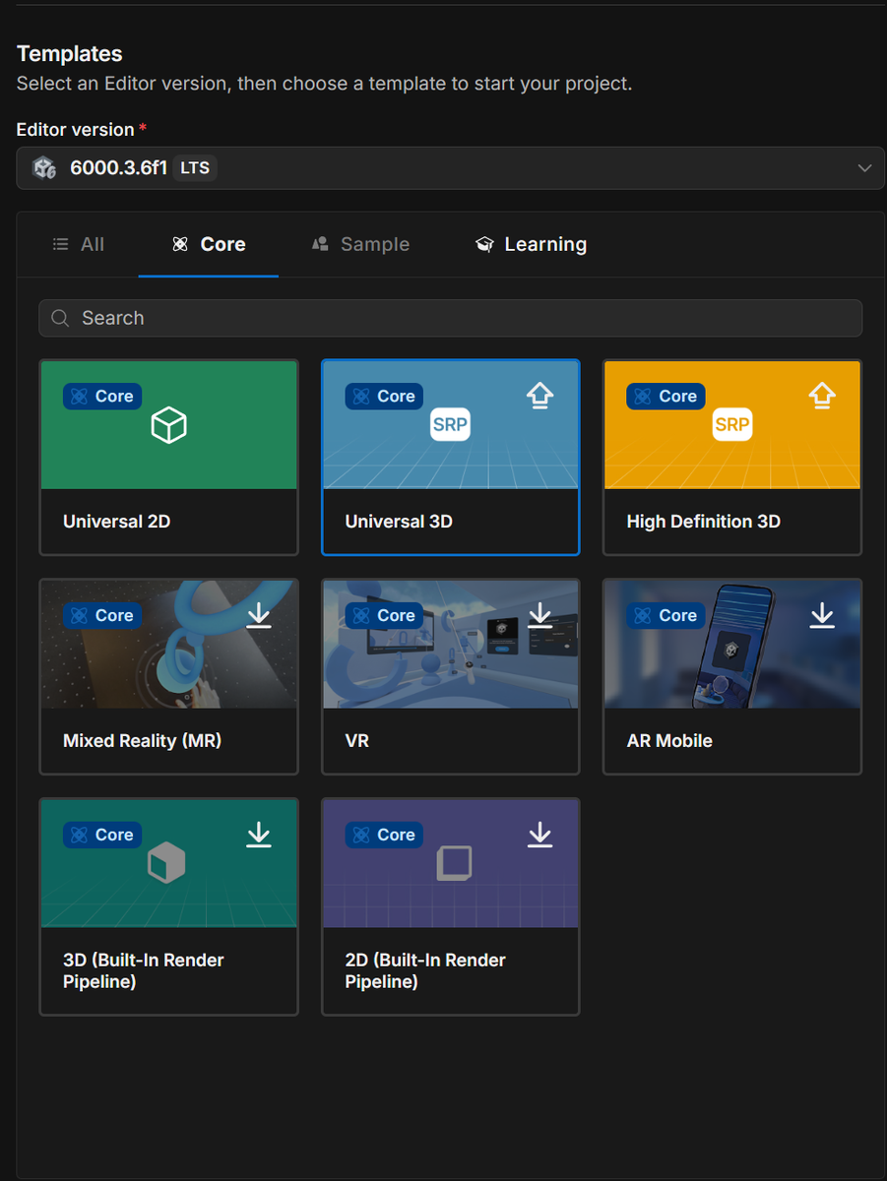Focus the Search templates field
Screen dimensions: 887x1181
(451, 318)
